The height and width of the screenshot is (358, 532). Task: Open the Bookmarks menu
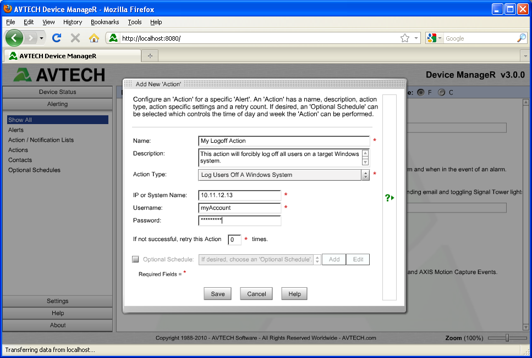click(x=105, y=22)
